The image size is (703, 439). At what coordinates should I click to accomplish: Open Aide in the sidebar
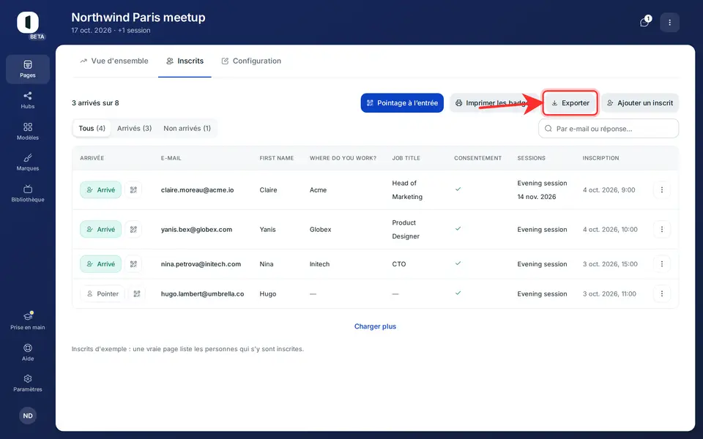28,352
